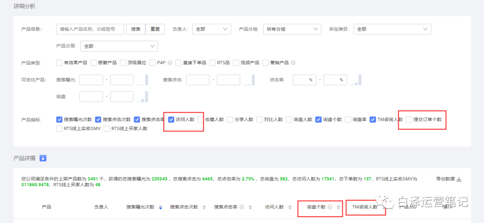The height and width of the screenshot is (223, 484).
Task: Uncheck the 搜索点击次数 metric
Action: (x=98, y=119)
